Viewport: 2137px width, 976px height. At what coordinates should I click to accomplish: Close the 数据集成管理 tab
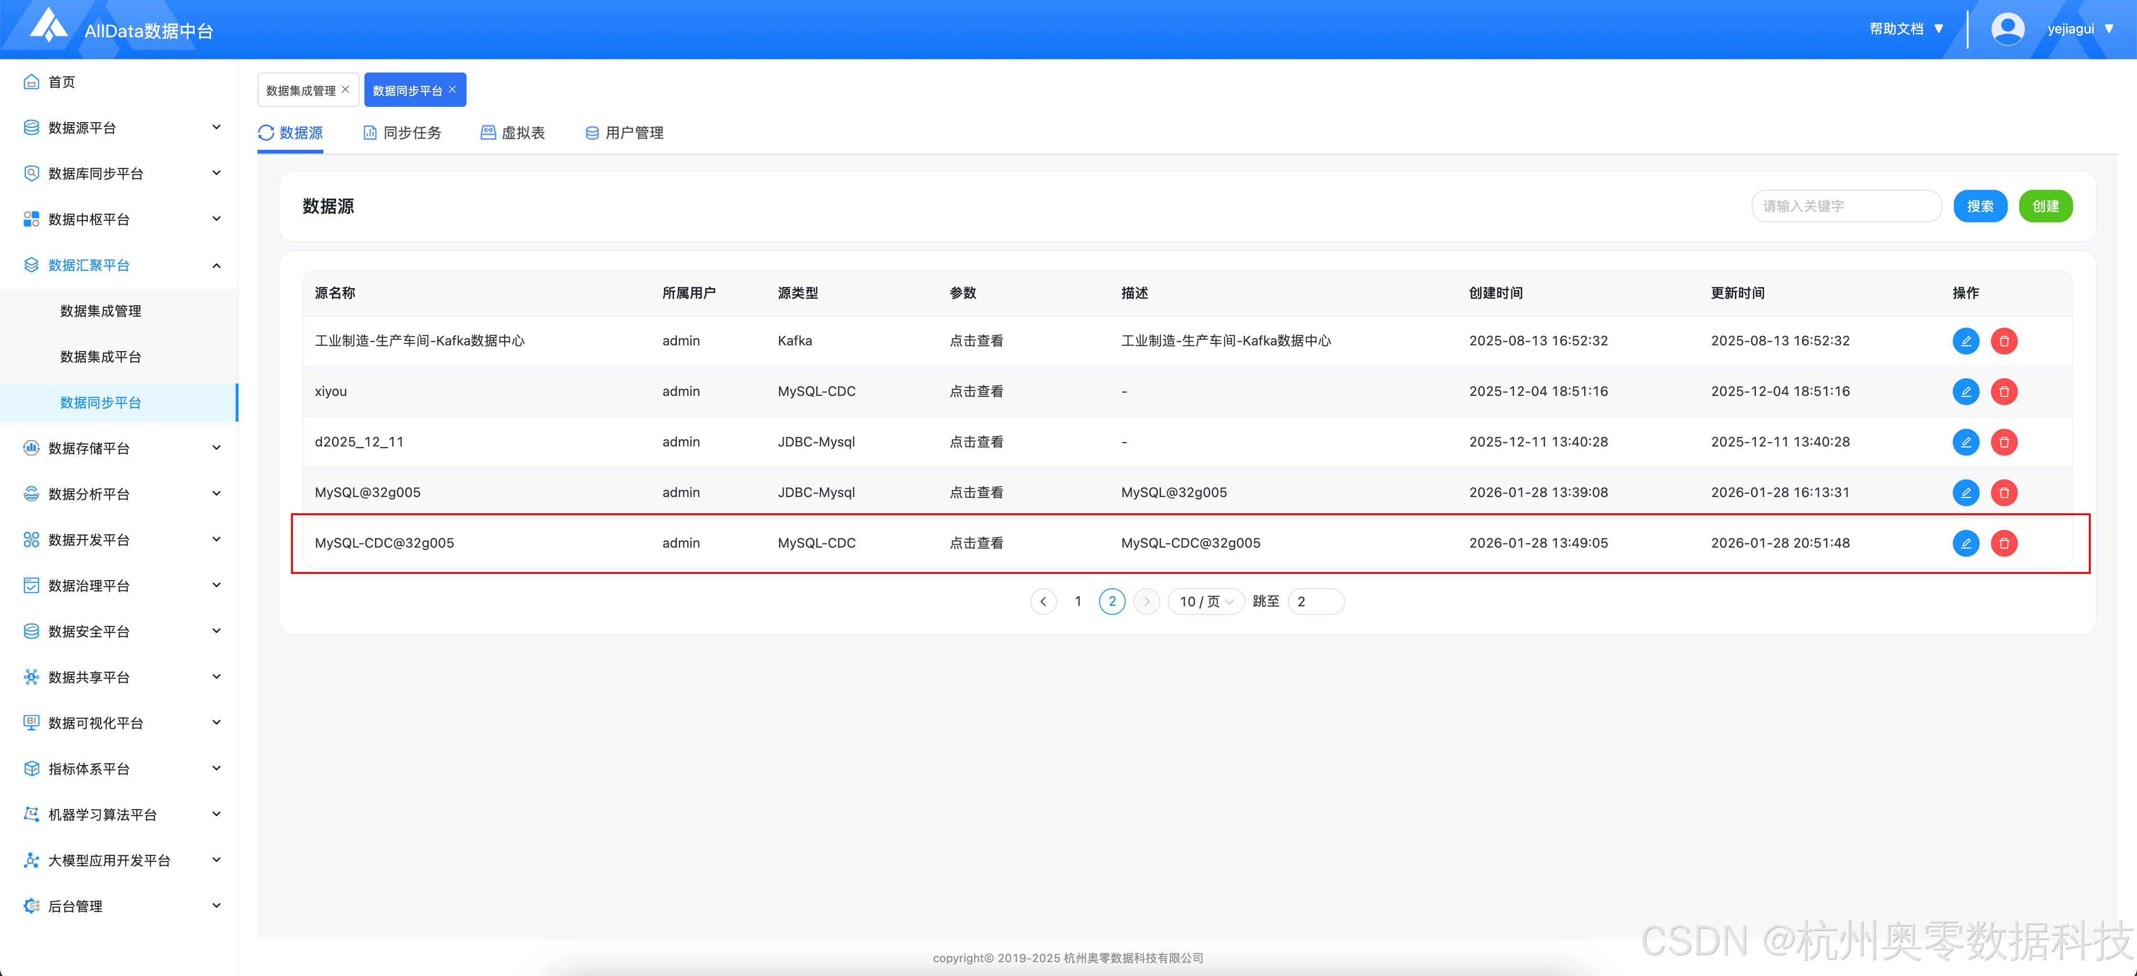(x=346, y=90)
